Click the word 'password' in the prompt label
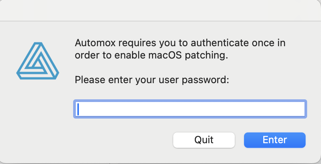321x164 pixels. click(x=205, y=80)
